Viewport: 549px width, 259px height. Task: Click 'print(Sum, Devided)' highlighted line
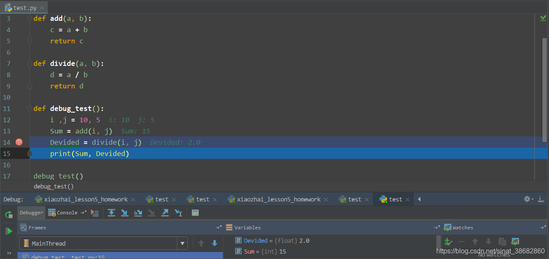coord(90,153)
